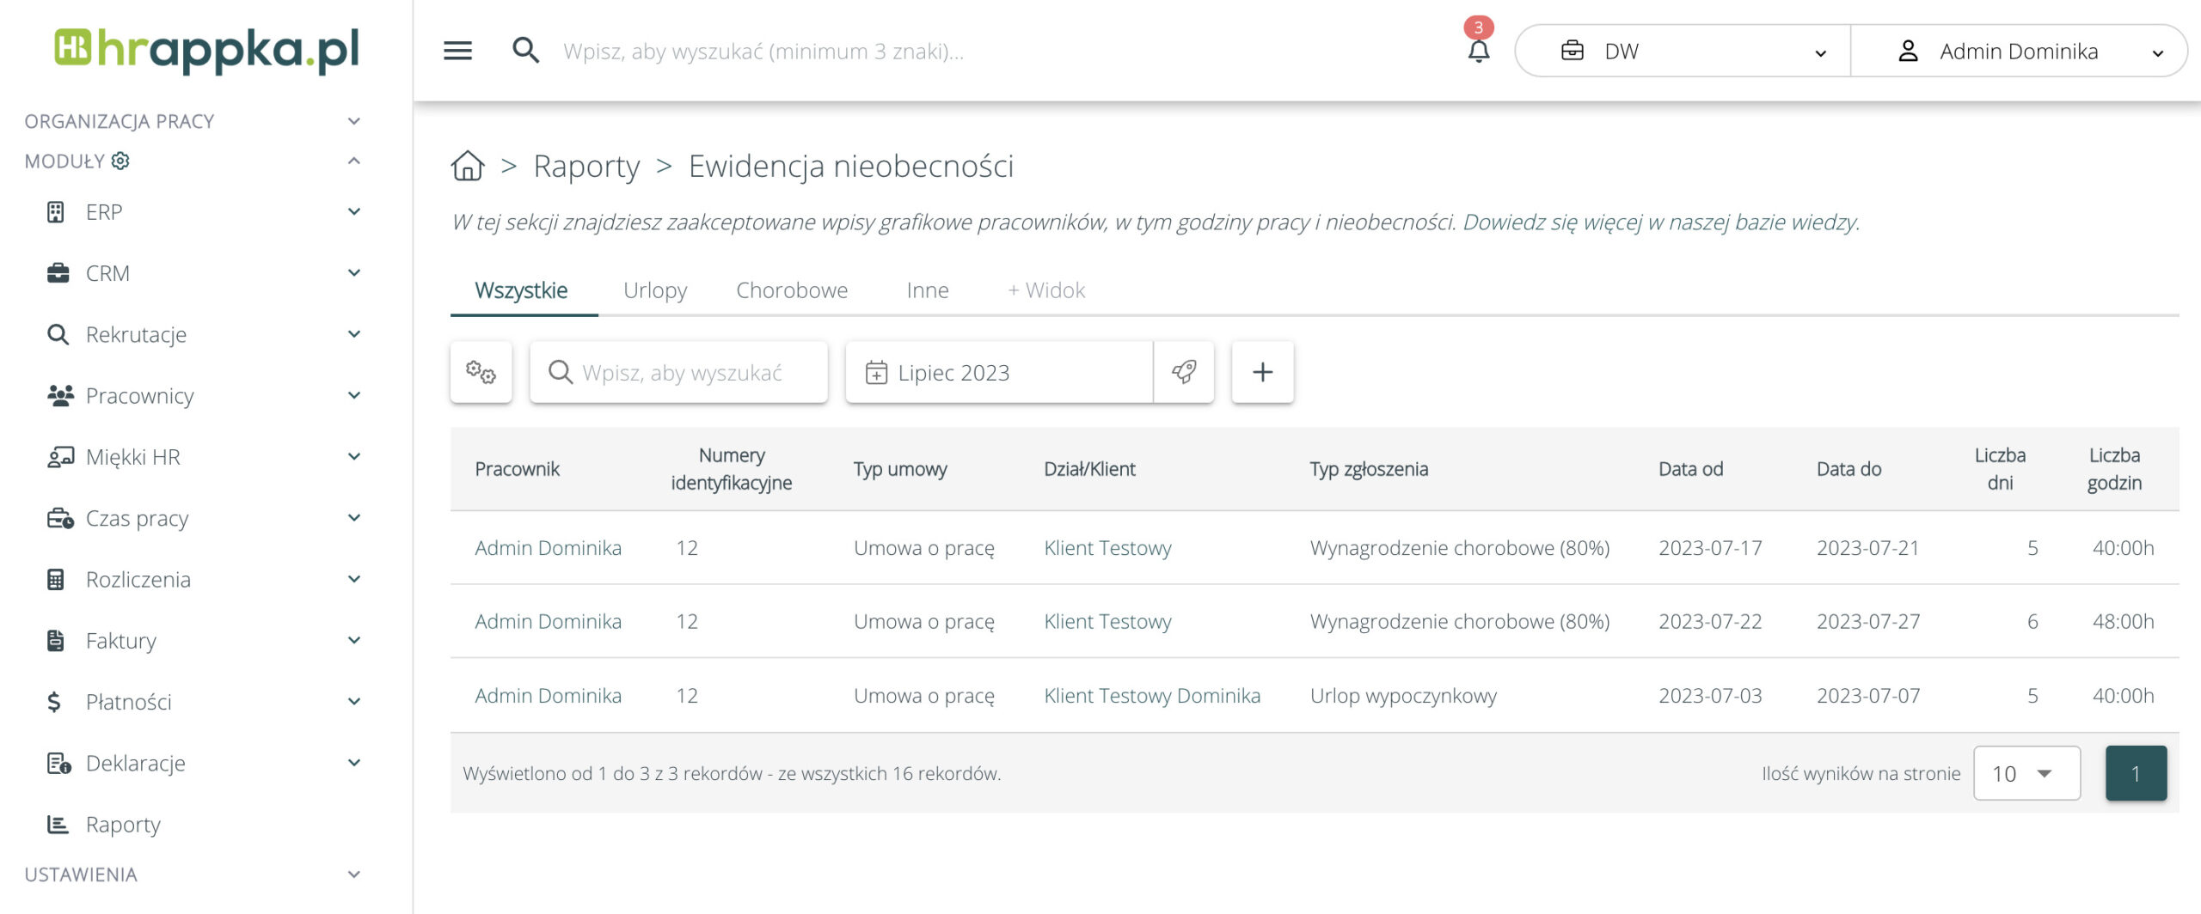Switch to the Chorobowe tab
This screenshot has height=914, width=2201.
pyautogui.click(x=792, y=290)
